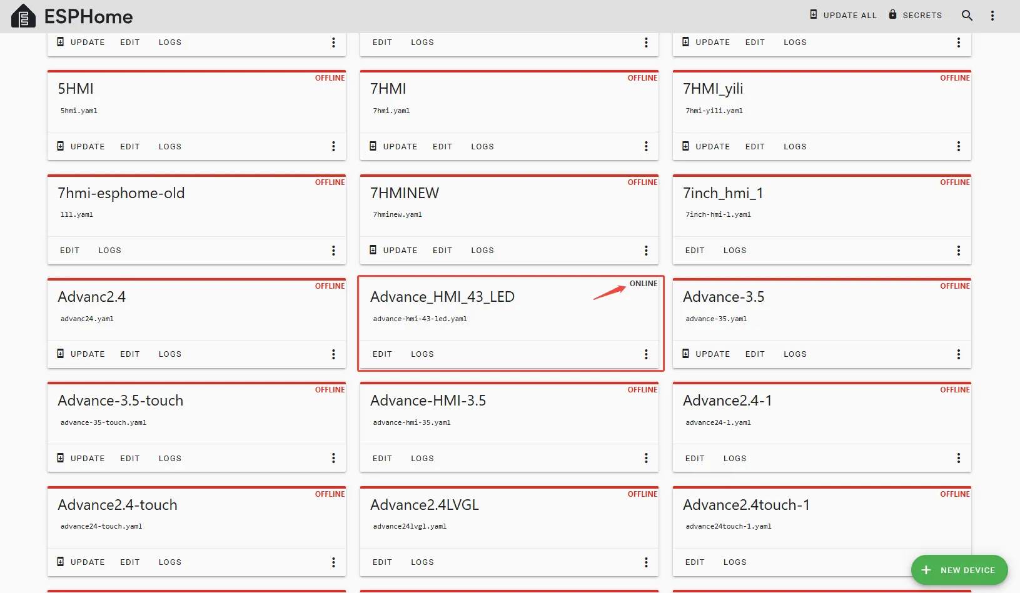View LOGS for Advance2.4-1
Viewport: 1020px width, 593px height.
[735, 458]
